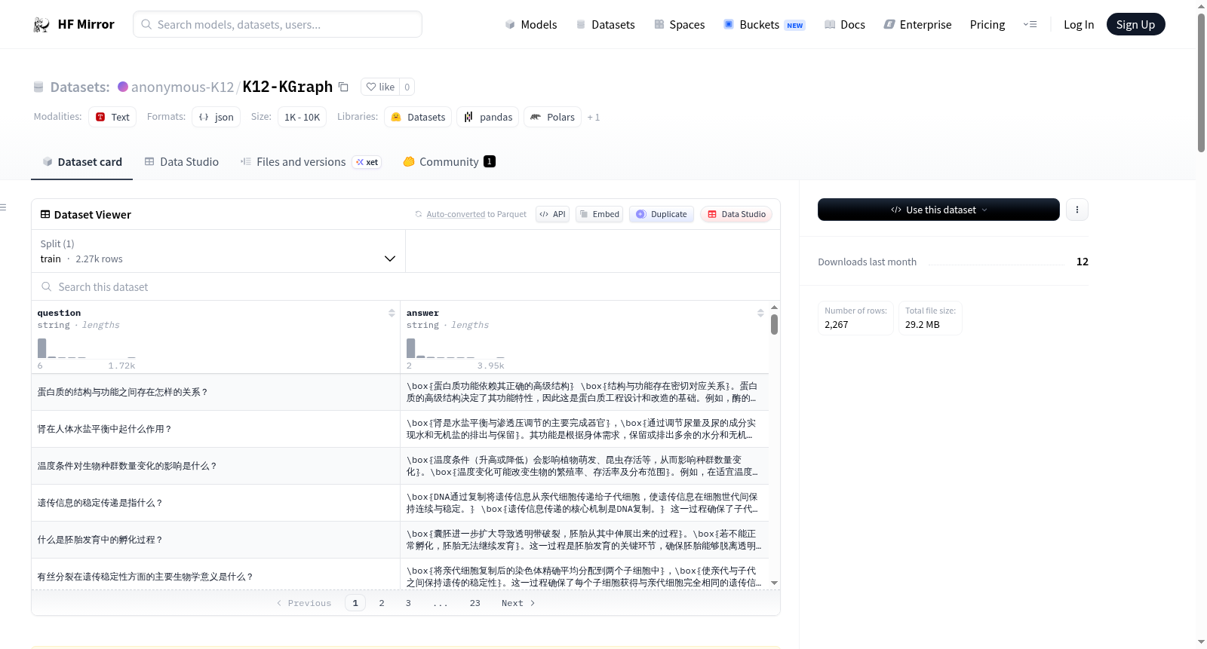Click Log In
The image size is (1207, 649).
(x=1079, y=24)
